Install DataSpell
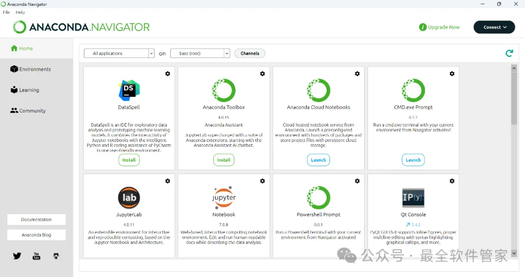525x277 pixels. [129, 160]
